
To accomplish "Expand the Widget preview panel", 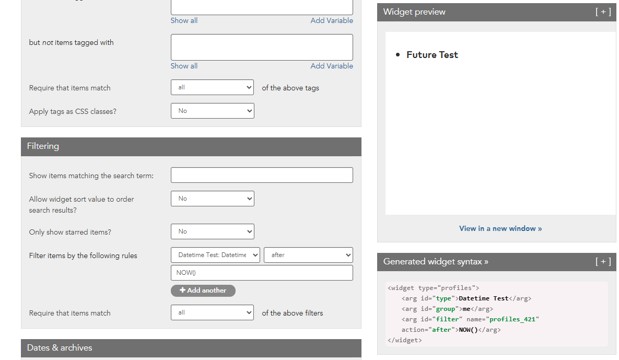I will (x=603, y=12).
